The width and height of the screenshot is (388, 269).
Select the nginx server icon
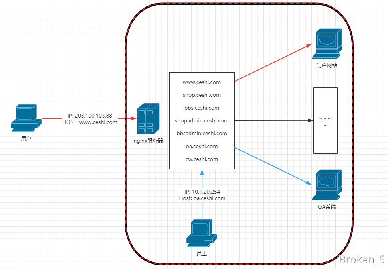pyautogui.click(x=148, y=118)
